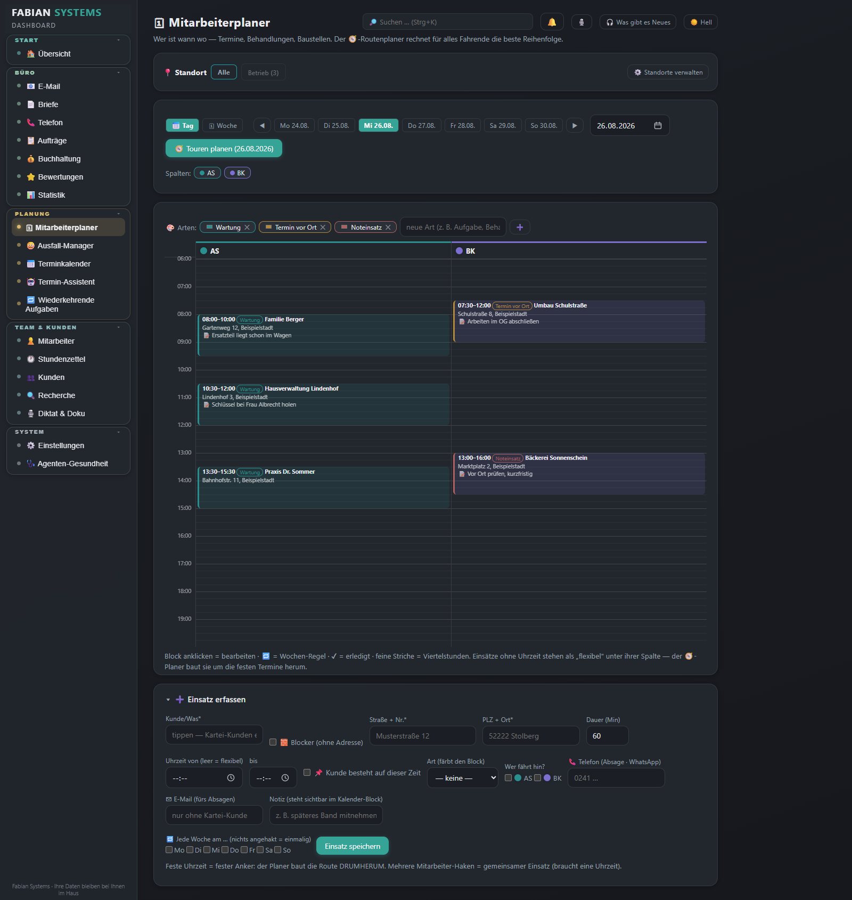Screen dimensions: 852x900
Task: Switch to the Hell light theme
Action: click(701, 22)
